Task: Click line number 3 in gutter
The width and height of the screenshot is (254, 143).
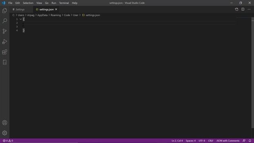Action: coord(17,27)
